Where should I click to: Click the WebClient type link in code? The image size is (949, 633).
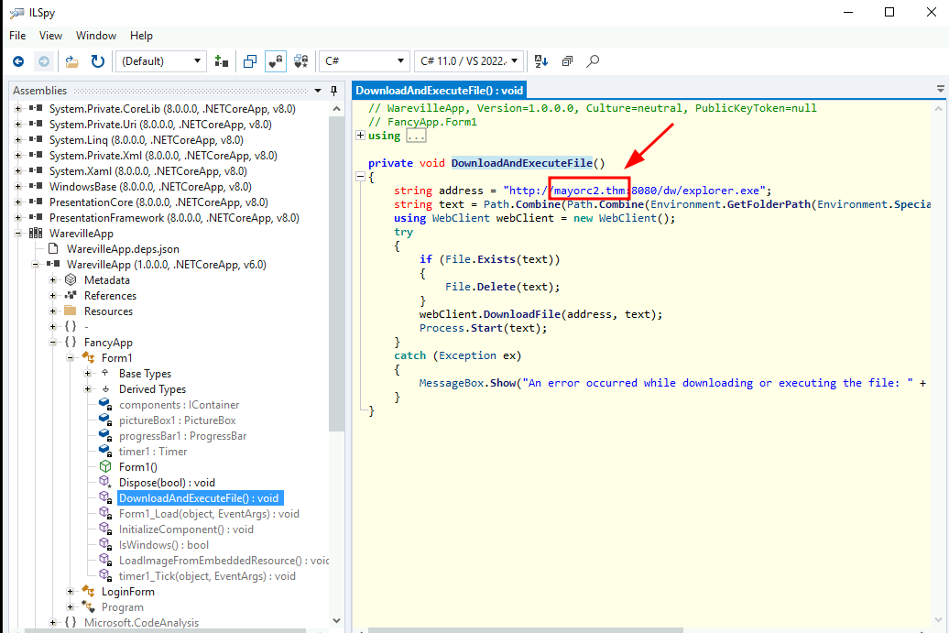click(461, 218)
